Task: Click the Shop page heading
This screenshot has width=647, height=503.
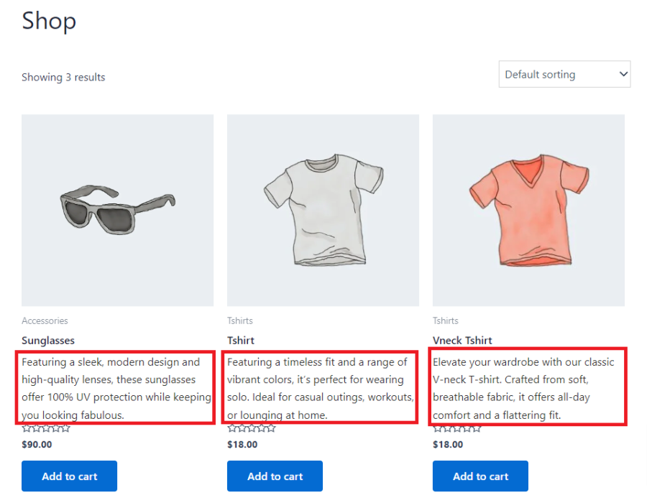Action: click(49, 21)
